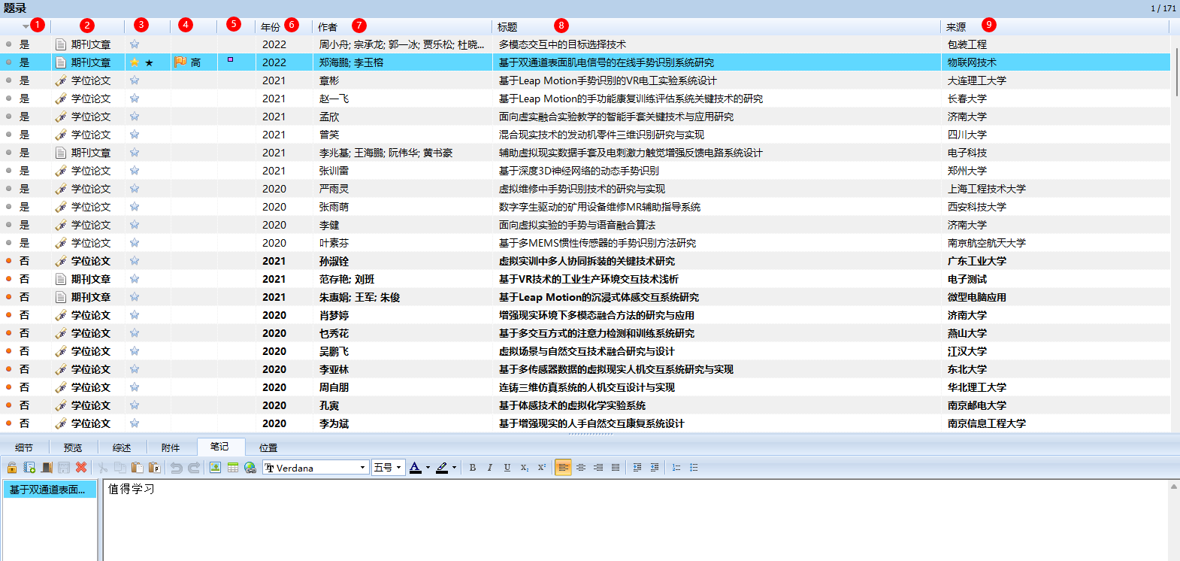Sort records by the 年份 column header
1180x561 pixels.
point(271,27)
